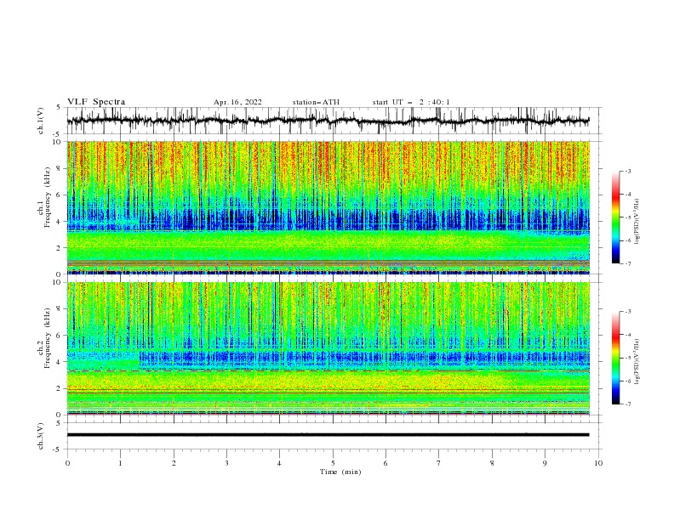Click the "10" label at the time axis end
This screenshot has height=520, width=674.
point(598,463)
